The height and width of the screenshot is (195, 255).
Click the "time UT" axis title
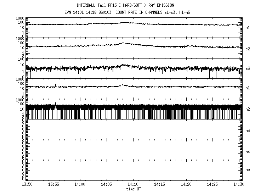tap(133, 189)
